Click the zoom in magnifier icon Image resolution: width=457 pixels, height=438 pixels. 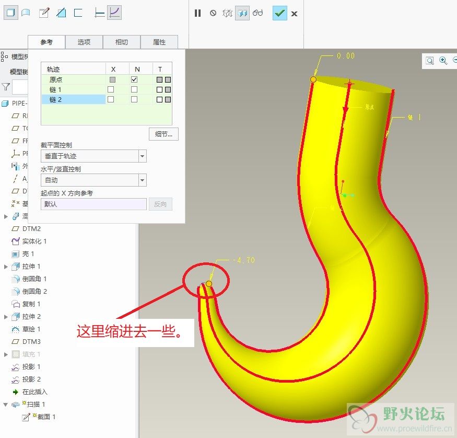pos(443,60)
